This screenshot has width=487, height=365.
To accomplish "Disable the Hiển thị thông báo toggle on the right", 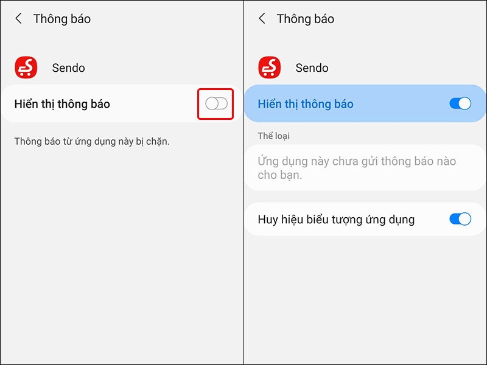I will [460, 104].
